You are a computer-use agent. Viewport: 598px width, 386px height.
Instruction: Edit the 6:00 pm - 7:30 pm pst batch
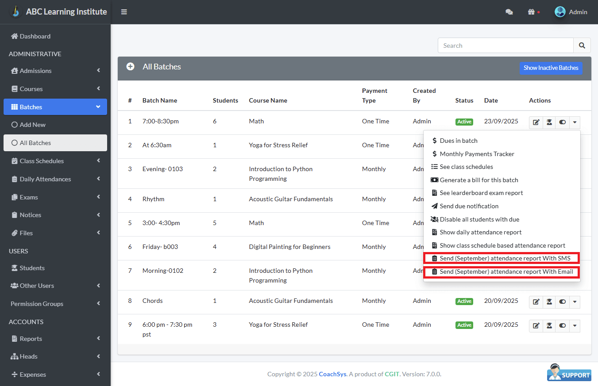[x=536, y=326]
